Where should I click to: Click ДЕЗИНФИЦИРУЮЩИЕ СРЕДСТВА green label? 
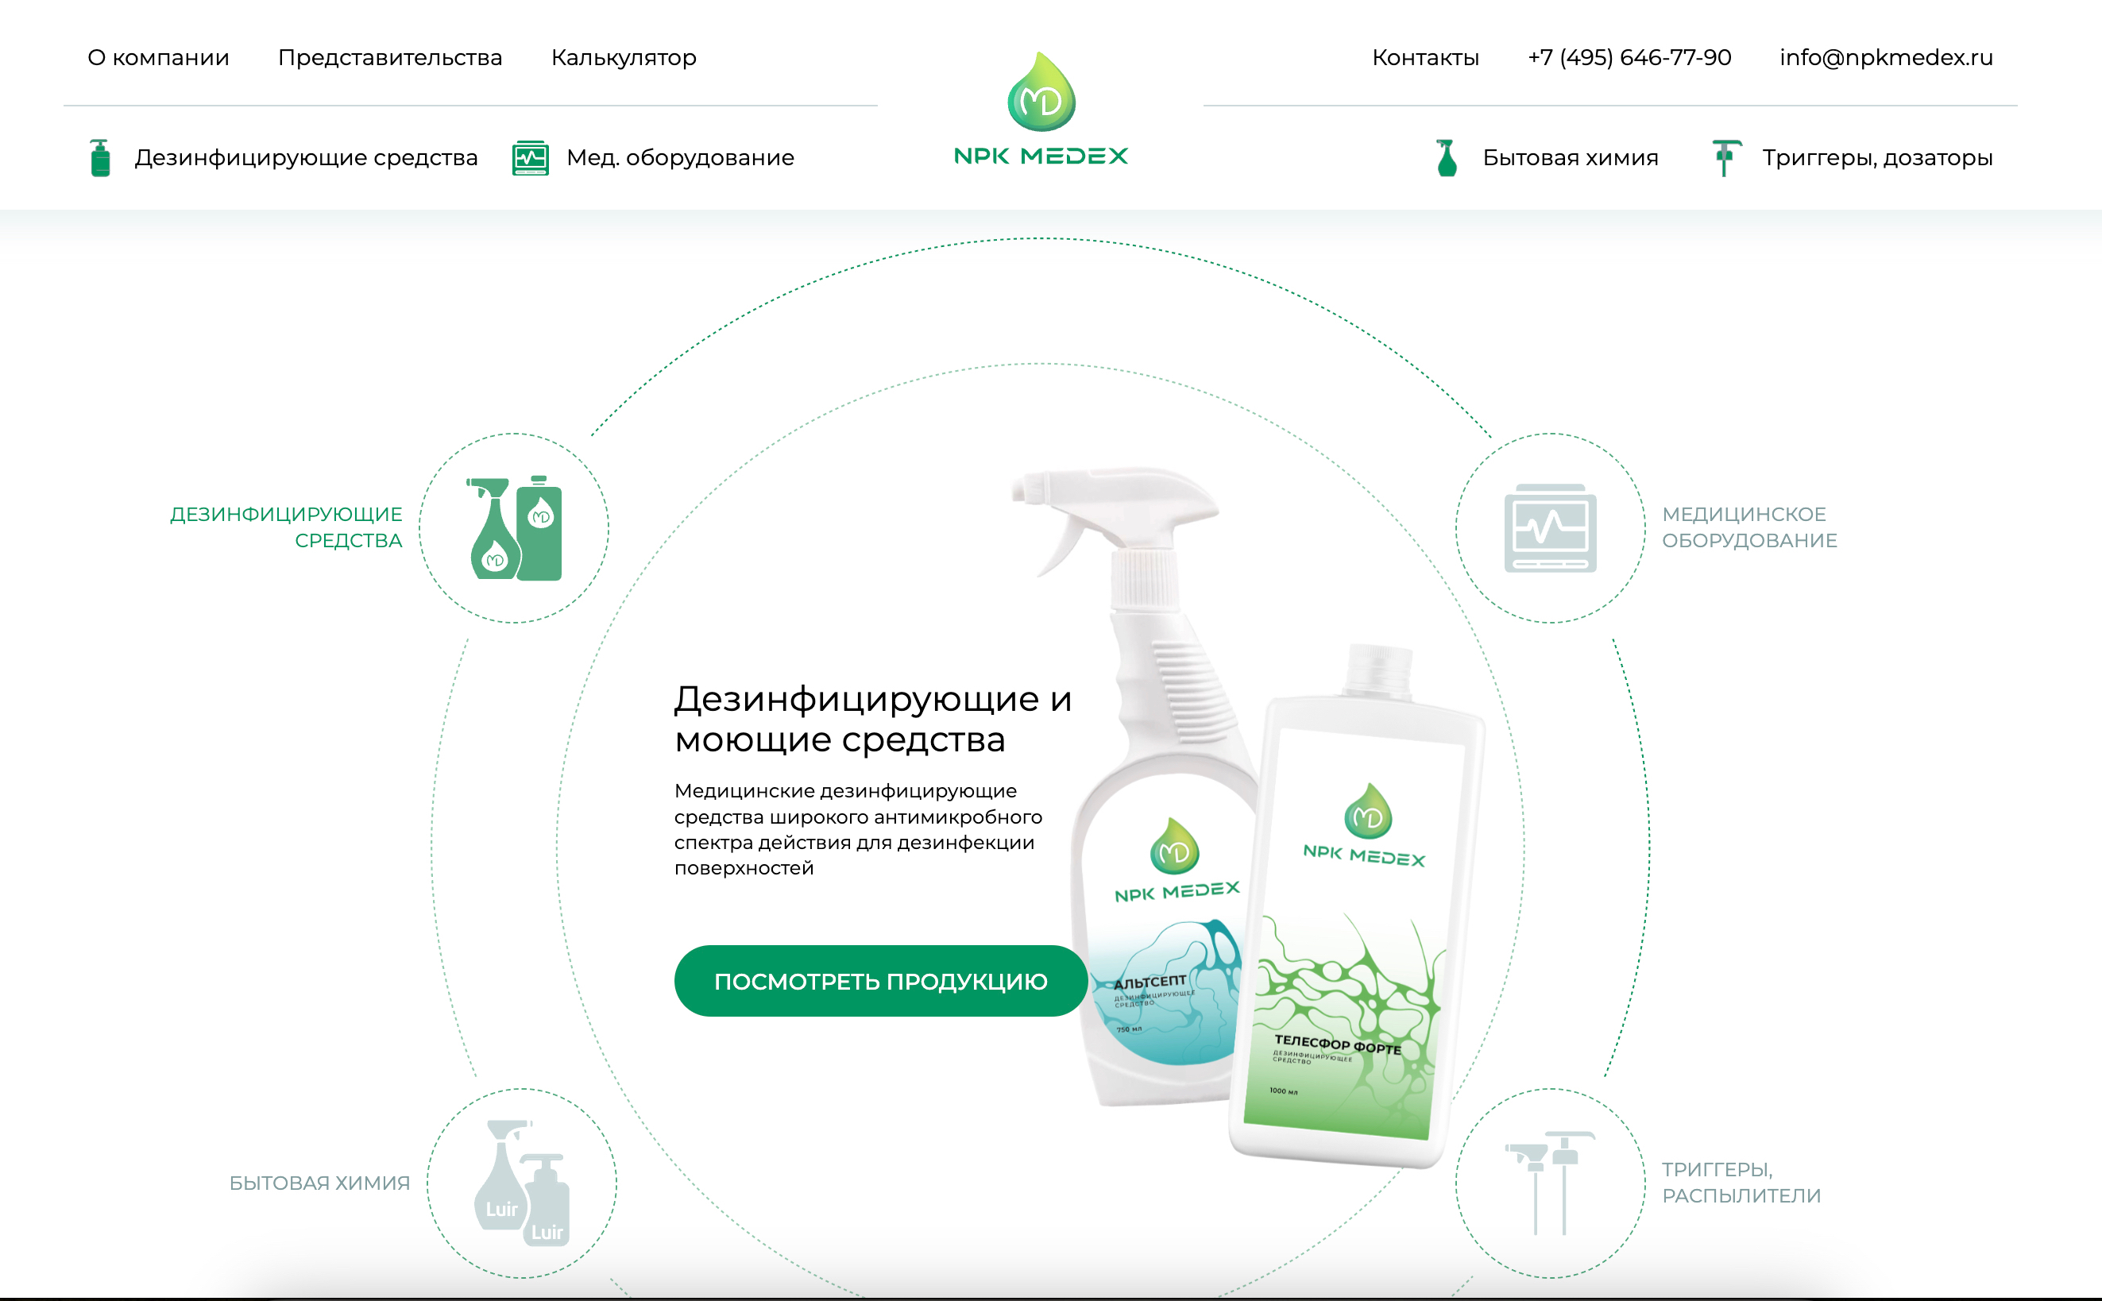coord(287,527)
